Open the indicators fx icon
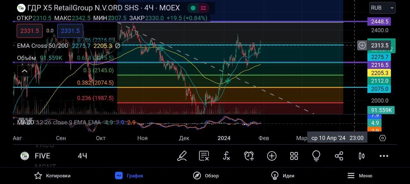Image resolution: width=410 pixels, height=184 pixels. 226,156
